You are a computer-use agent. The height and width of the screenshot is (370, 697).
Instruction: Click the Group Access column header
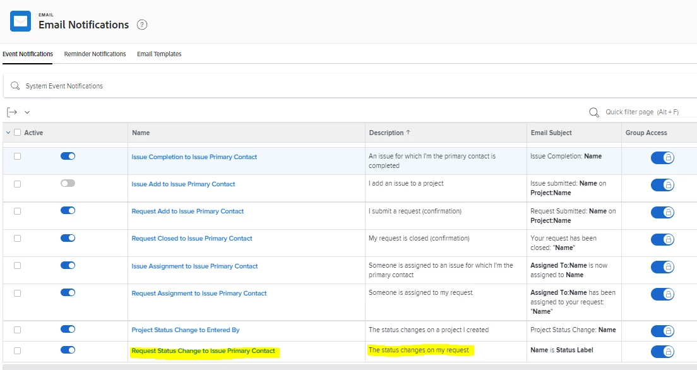646,133
